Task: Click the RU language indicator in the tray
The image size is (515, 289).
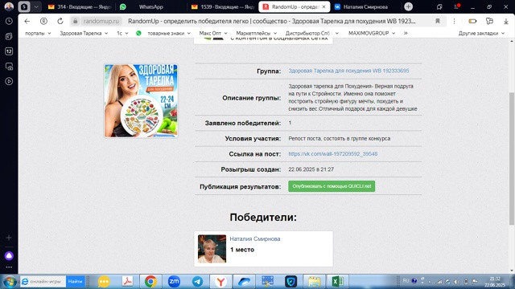Action: click(x=406, y=281)
